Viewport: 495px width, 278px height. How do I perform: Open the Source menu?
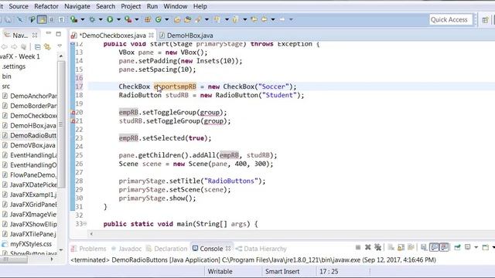click(19, 6)
